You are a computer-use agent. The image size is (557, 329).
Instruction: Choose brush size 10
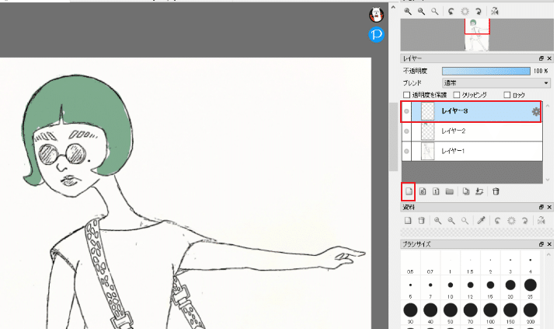pos(451,288)
